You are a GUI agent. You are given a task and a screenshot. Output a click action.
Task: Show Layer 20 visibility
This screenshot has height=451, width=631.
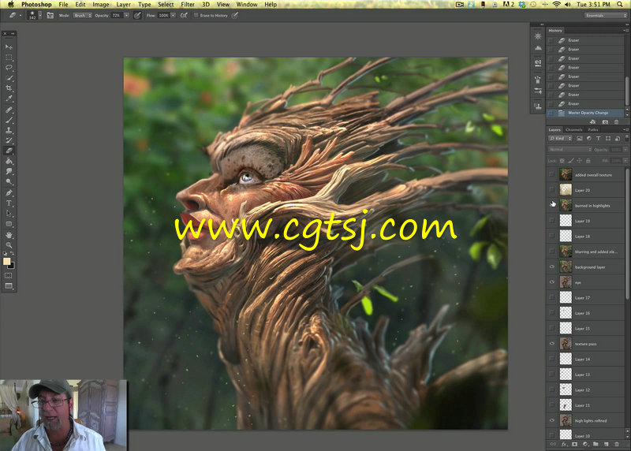(x=552, y=190)
